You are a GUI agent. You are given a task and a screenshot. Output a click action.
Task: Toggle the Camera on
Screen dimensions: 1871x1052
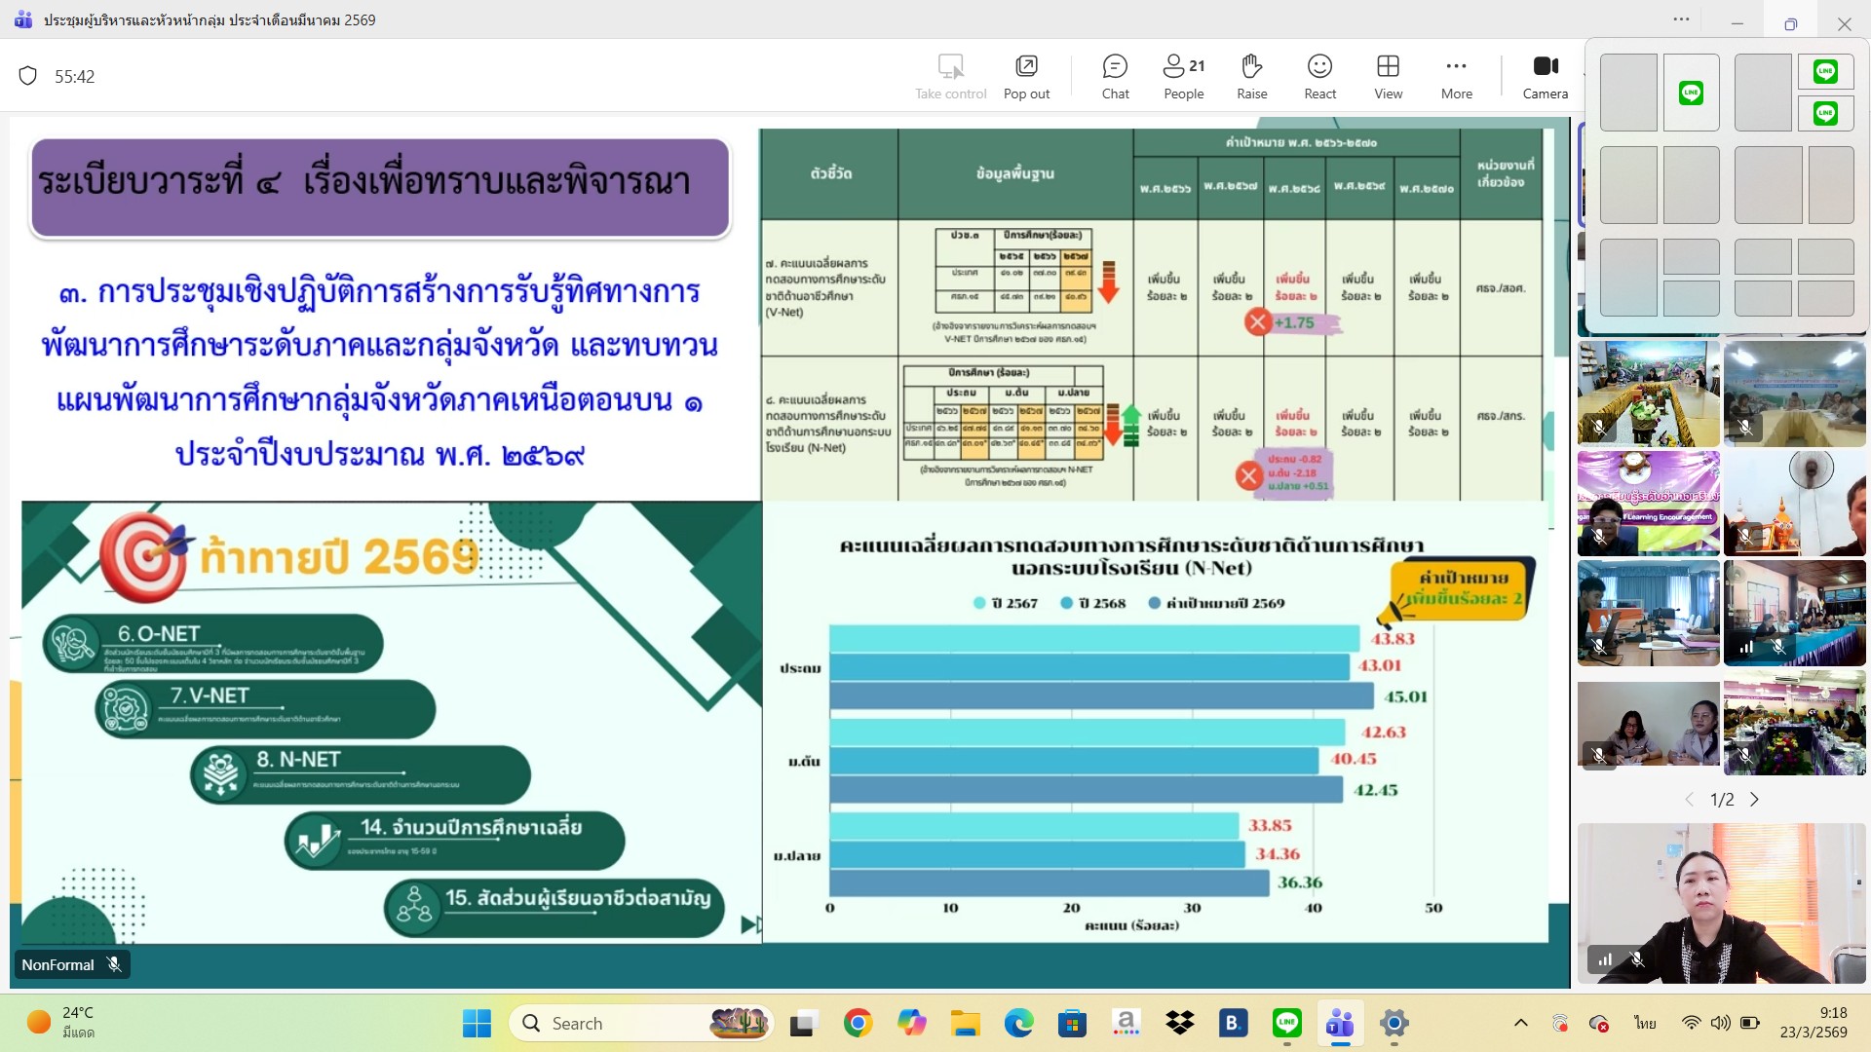click(1545, 76)
